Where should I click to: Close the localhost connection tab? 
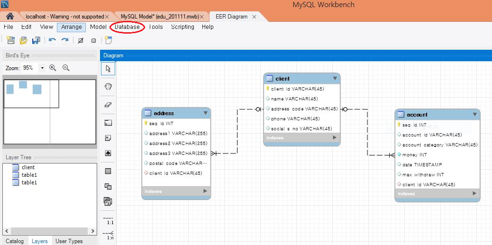coord(107,17)
